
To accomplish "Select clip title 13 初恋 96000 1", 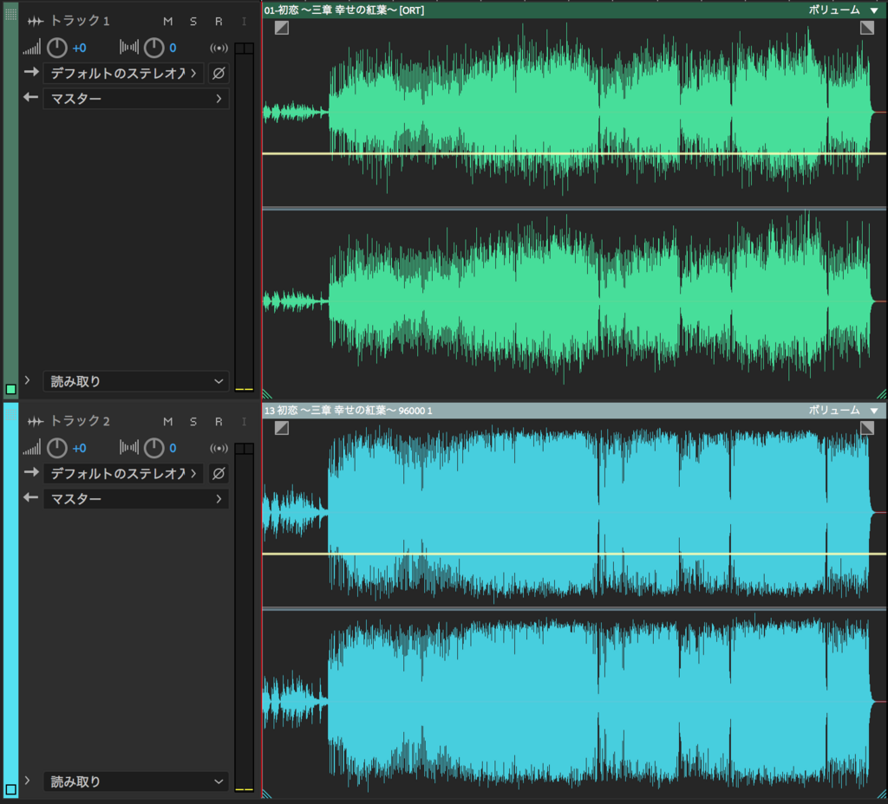I will tap(349, 410).
